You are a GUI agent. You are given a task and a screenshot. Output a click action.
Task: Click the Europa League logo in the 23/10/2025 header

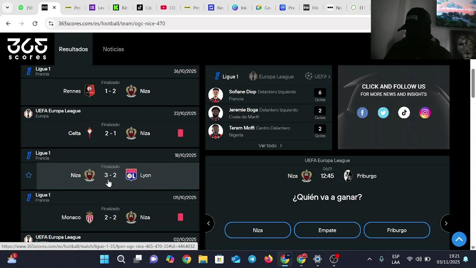[28, 114]
